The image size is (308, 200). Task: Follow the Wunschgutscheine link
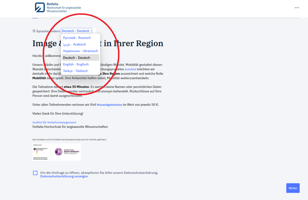click(109, 105)
